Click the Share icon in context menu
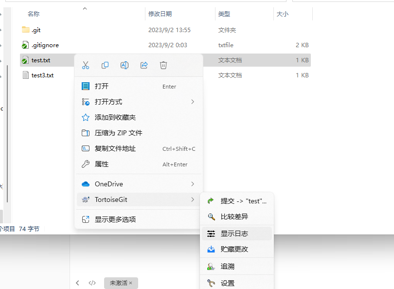The height and width of the screenshot is (289, 394). point(144,65)
